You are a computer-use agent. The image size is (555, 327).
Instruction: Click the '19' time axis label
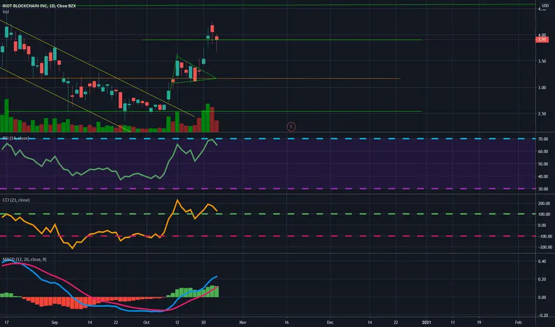(x=479, y=322)
